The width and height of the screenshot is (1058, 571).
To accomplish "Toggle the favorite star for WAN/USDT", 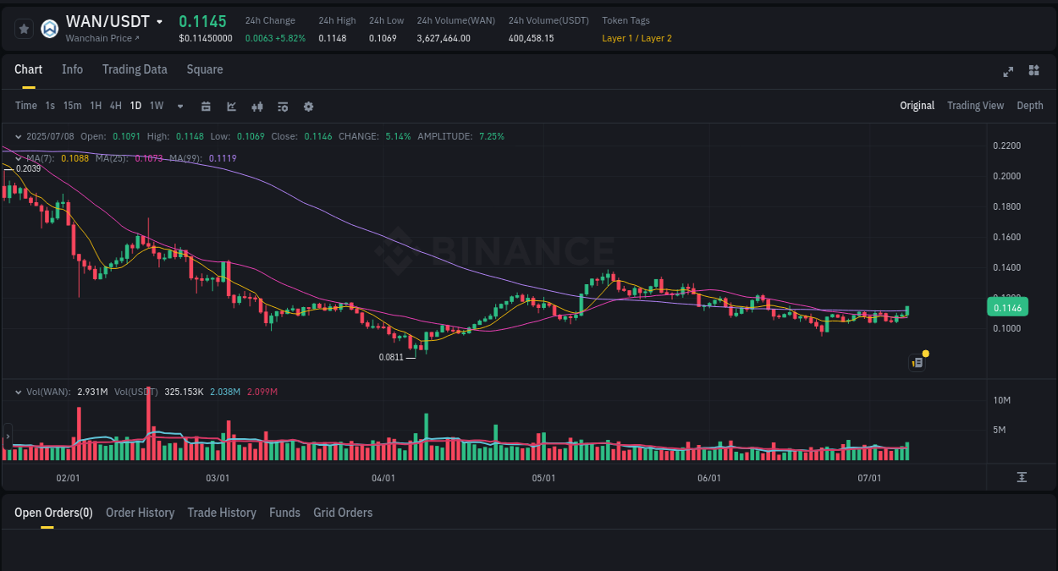I will [24, 28].
